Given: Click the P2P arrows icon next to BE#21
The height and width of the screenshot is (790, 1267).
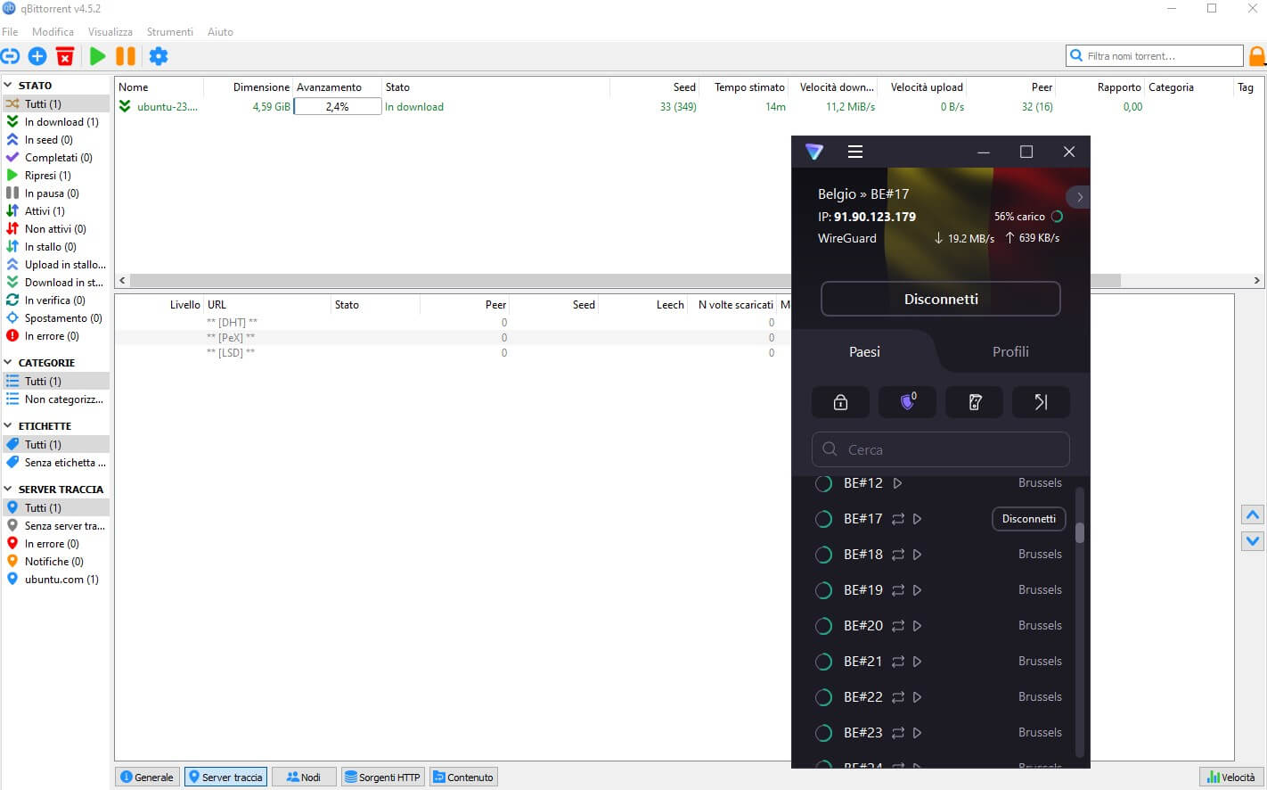Looking at the screenshot, I should pyautogui.click(x=898, y=662).
